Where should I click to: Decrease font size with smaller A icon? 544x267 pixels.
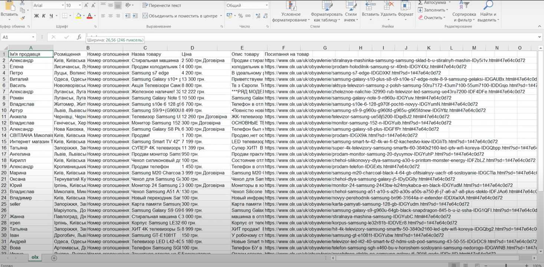coord(94,6)
